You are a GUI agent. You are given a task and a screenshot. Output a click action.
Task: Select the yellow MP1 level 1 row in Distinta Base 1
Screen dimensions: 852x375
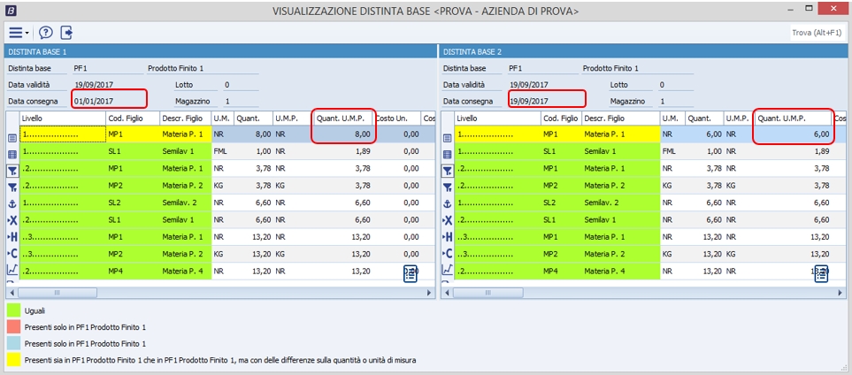227,134
